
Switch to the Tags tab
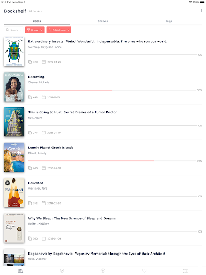(168, 21)
